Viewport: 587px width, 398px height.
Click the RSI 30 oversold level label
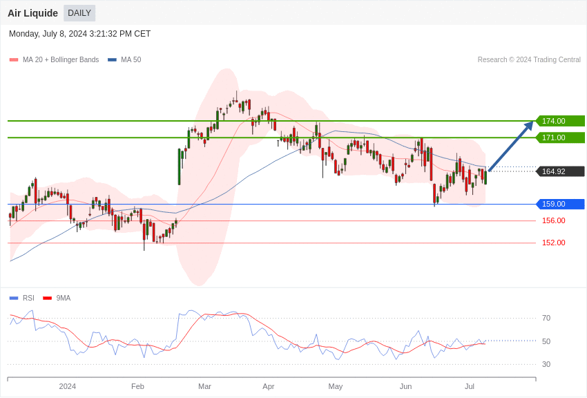click(x=546, y=364)
